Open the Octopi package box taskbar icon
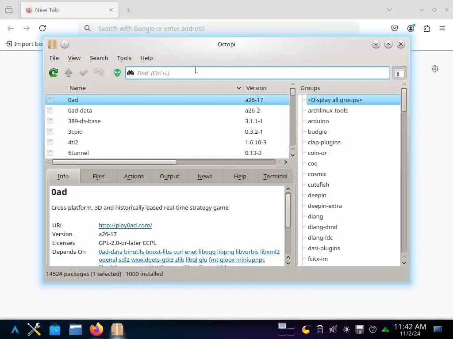 [117, 329]
